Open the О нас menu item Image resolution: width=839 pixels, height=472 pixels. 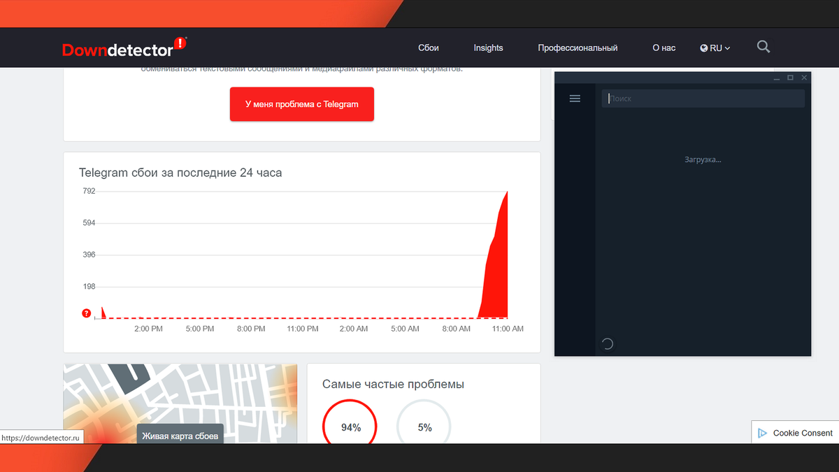tap(664, 48)
